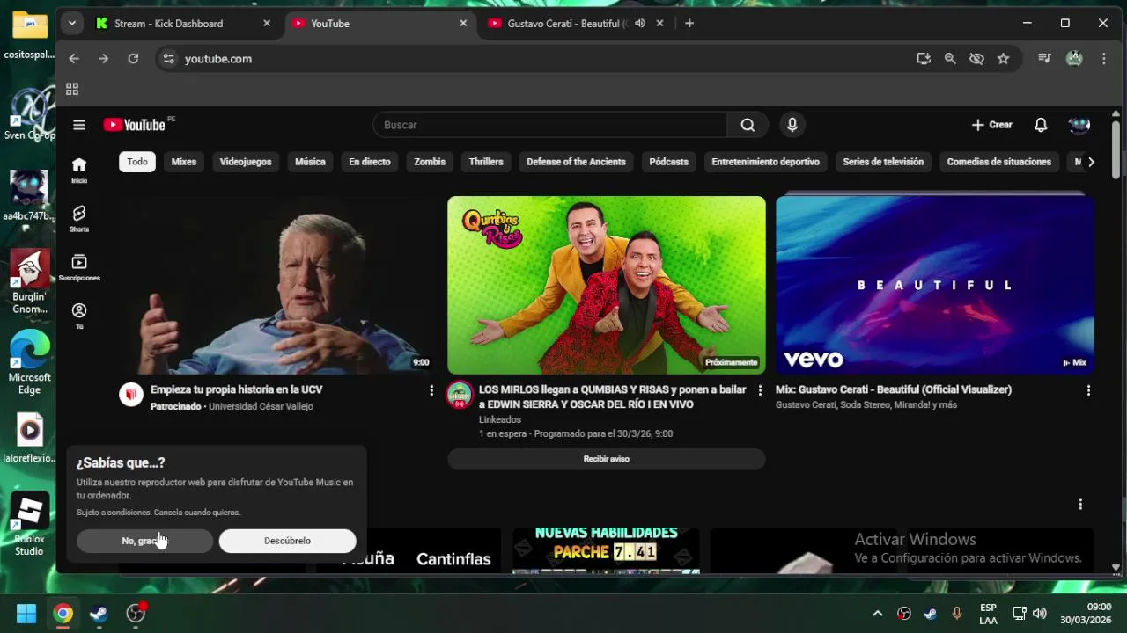This screenshot has width=1127, height=633.
Task: Click Steam icon in taskbar
Action: (x=99, y=614)
